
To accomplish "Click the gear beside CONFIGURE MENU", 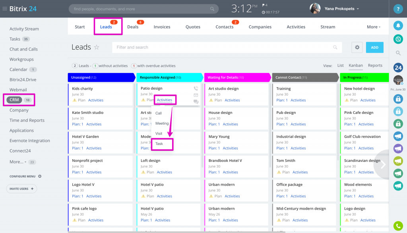I will point(40,176).
